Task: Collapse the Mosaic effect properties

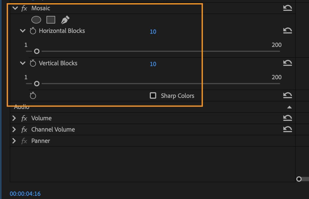Action: pos(15,8)
